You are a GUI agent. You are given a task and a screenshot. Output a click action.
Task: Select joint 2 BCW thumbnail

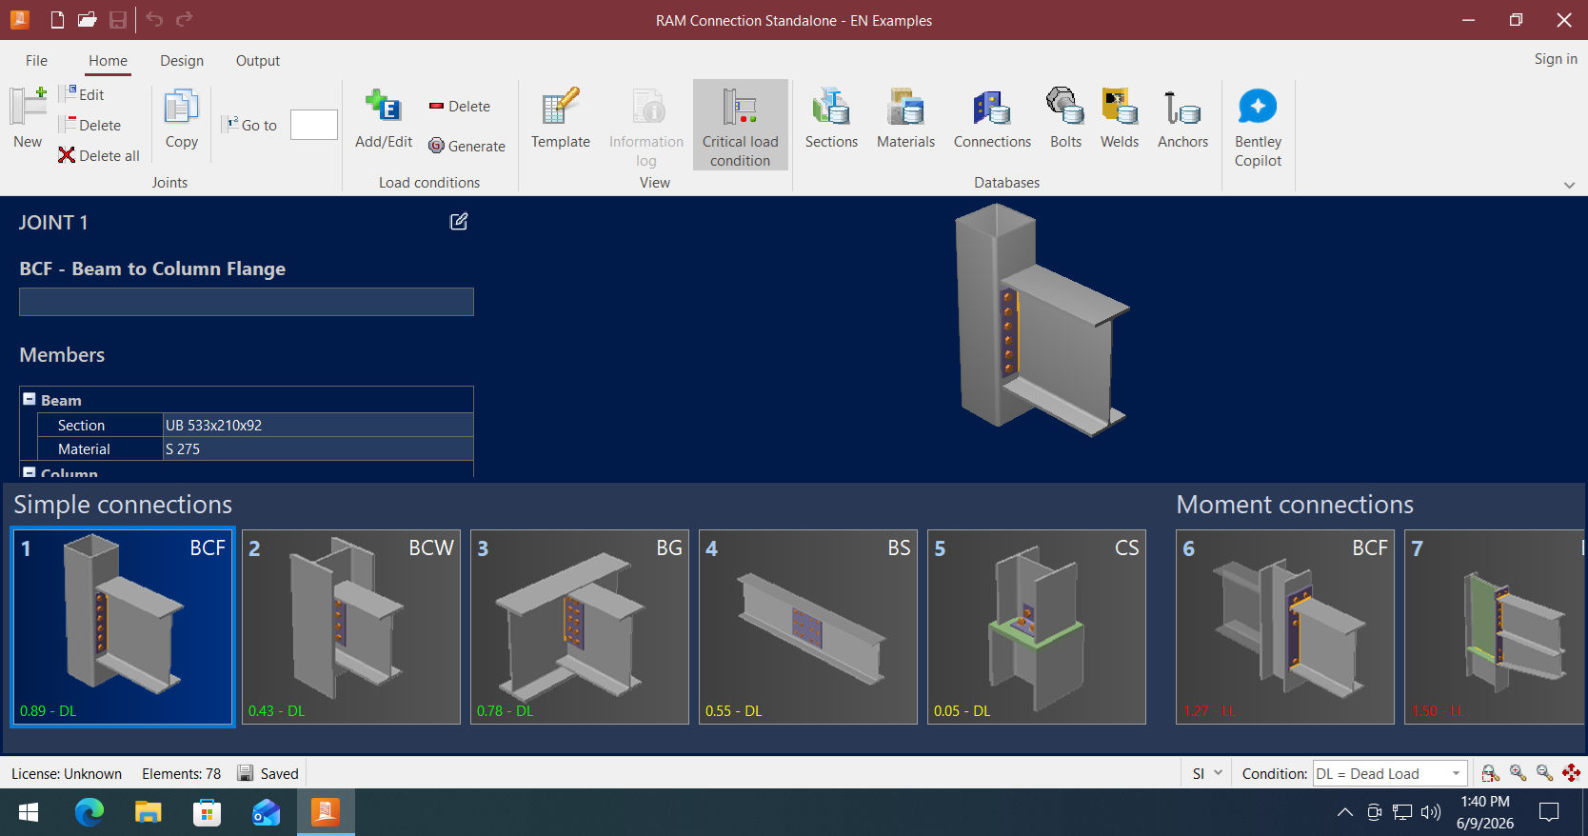[351, 627]
